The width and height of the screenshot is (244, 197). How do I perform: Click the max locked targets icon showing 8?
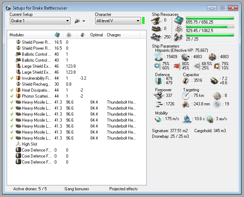tap(217, 96)
